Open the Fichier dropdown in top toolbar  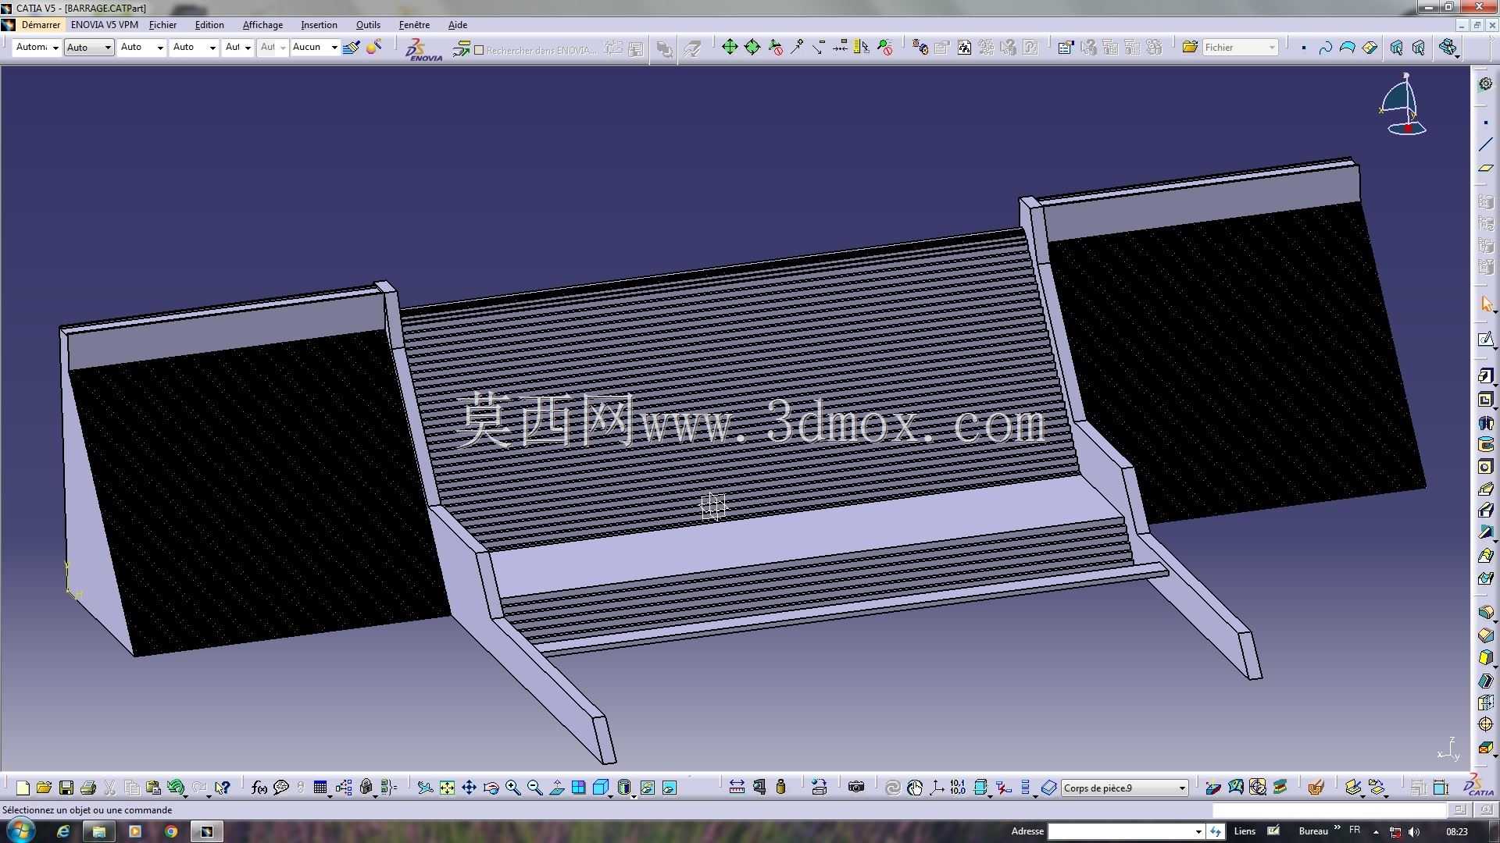(x=1240, y=47)
